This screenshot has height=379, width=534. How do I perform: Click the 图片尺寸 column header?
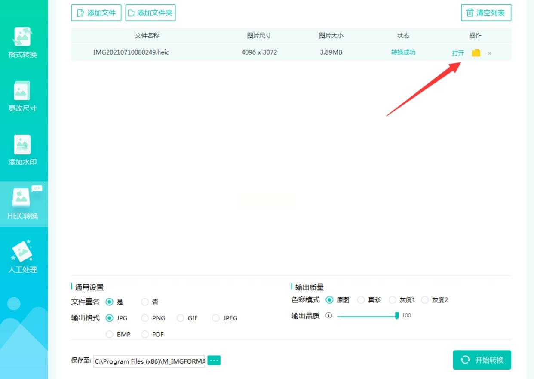click(x=259, y=36)
